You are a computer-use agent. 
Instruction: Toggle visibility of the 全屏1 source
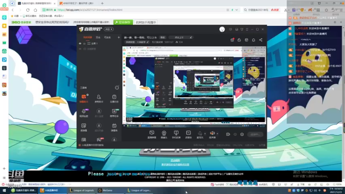pos(80,44)
